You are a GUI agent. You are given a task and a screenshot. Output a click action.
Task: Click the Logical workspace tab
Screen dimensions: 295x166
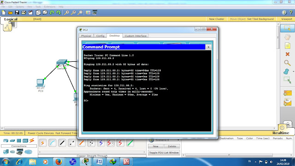click(11, 19)
